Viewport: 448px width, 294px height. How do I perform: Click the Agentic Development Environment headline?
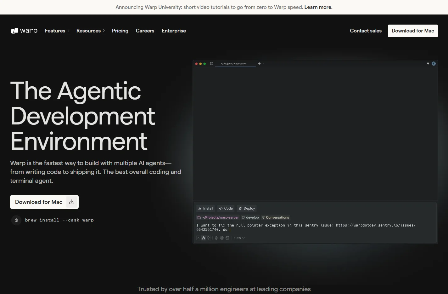click(82, 116)
